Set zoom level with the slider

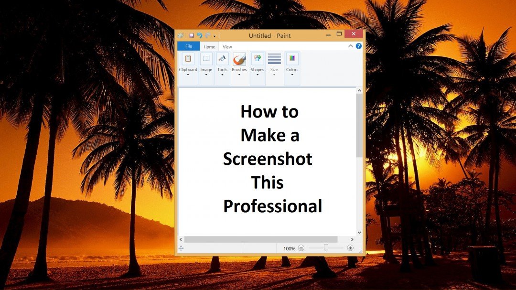click(x=326, y=248)
